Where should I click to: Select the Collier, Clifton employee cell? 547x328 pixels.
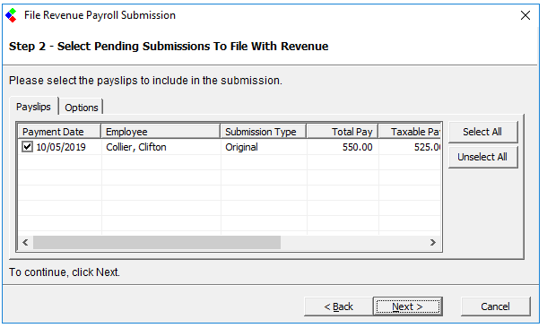pos(161,147)
